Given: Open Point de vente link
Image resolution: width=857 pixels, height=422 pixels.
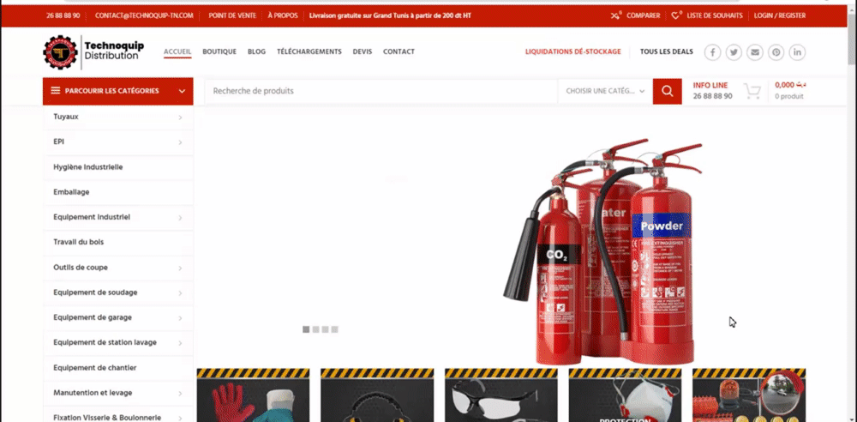Looking at the screenshot, I should coord(232,15).
